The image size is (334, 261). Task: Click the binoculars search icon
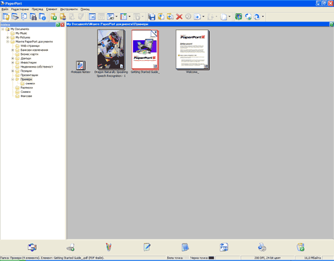pyautogui.click(x=33, y=17)
